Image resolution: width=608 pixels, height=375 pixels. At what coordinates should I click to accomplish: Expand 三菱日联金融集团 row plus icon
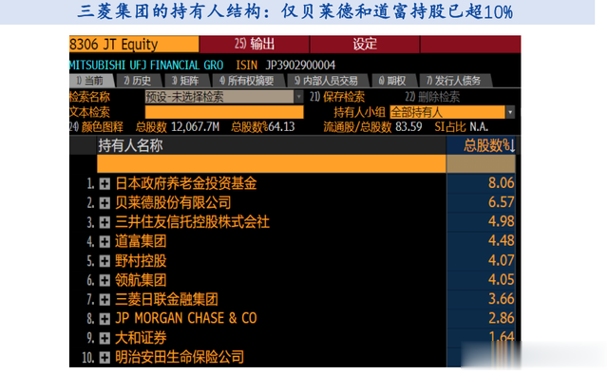click(x=104, y=299)
